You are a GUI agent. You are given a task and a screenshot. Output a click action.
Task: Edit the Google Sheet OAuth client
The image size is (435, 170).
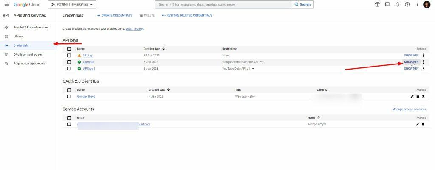(412, 96)
